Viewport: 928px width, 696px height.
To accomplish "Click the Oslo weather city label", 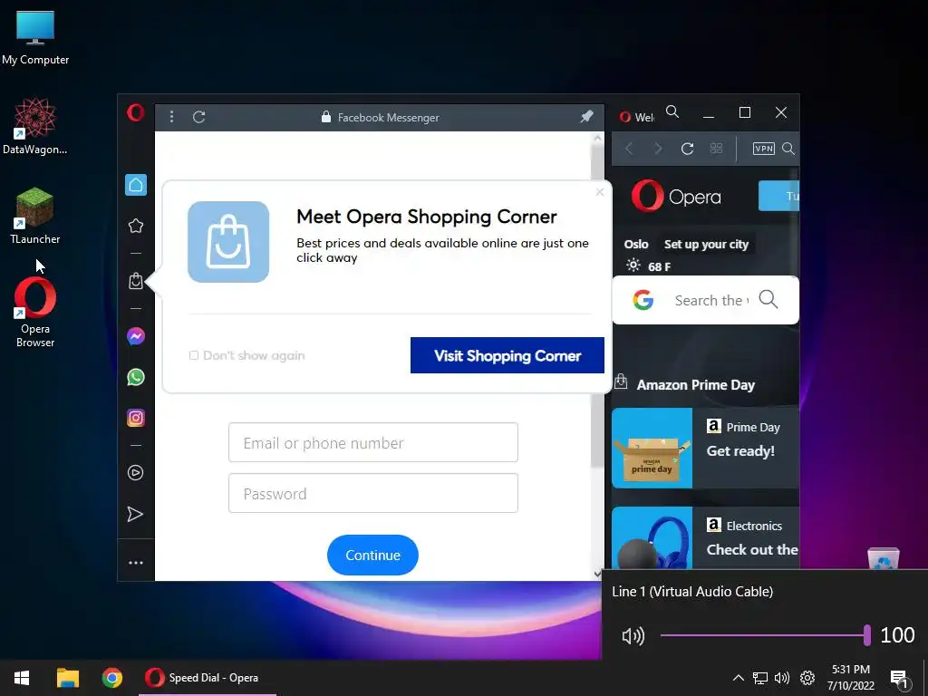I will 636,244.
